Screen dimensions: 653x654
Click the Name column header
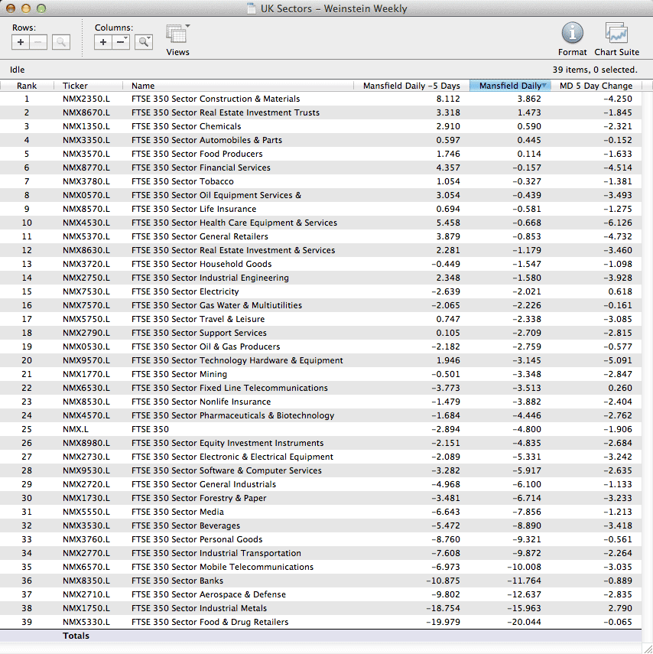tap(143, 86)
